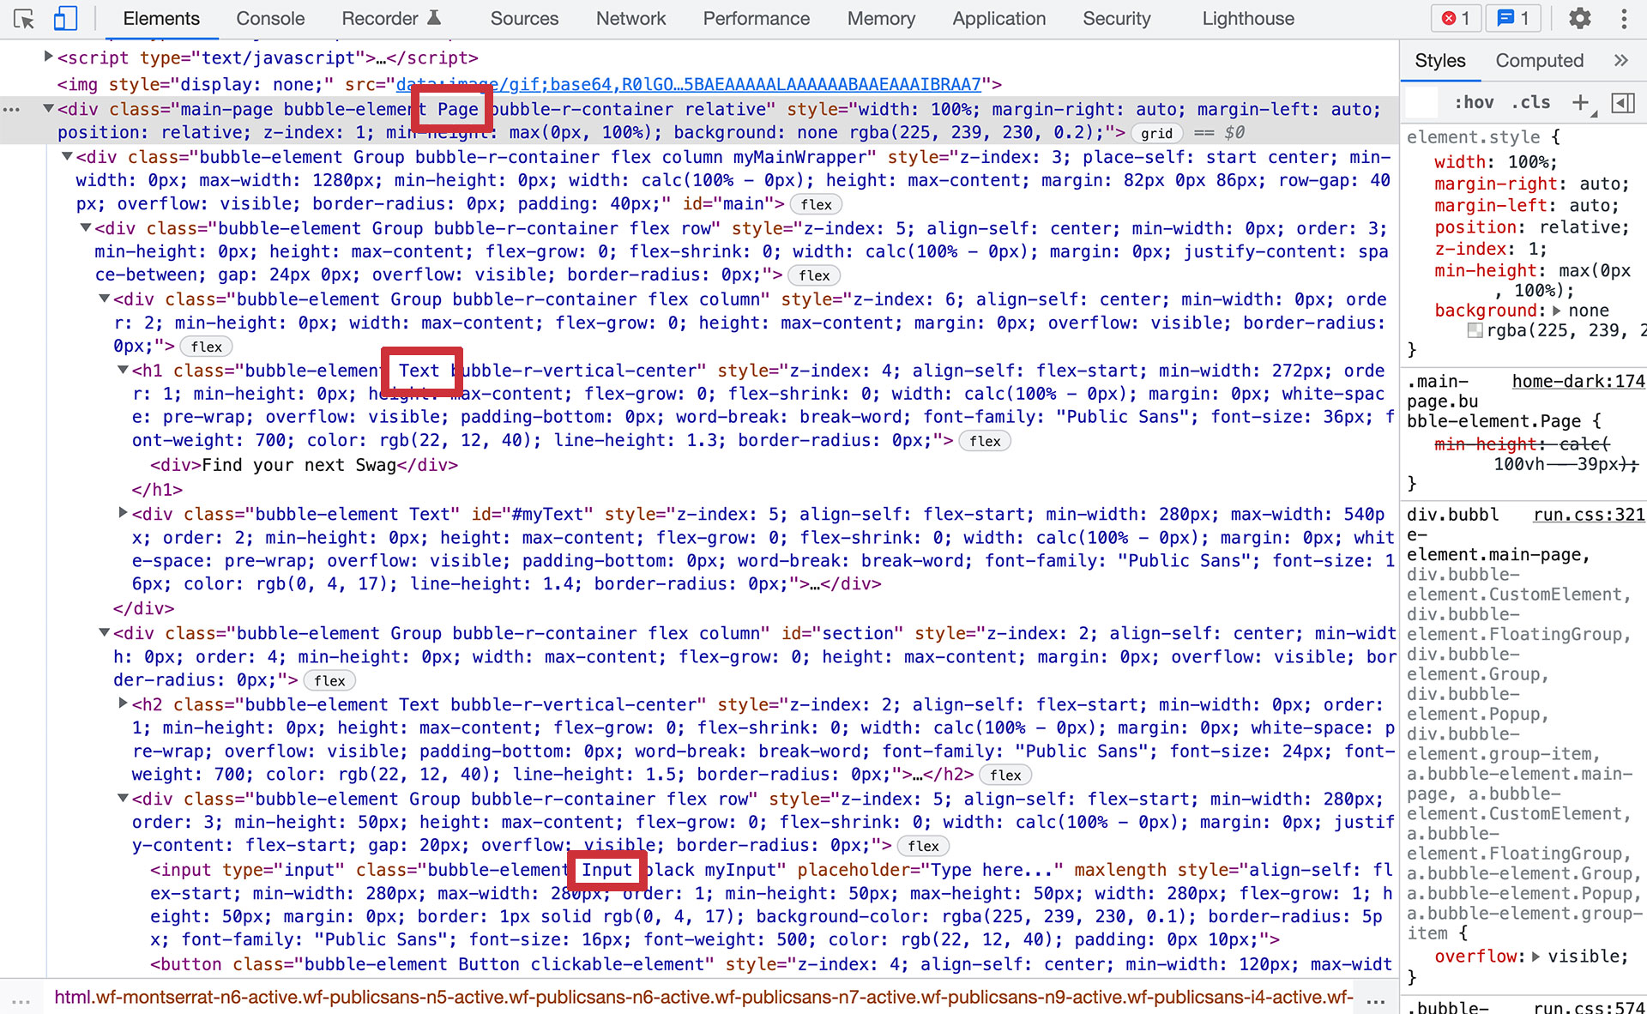Click breadcrumb overflow ellipsis at bottom left
The height and width of the screenshot is (1014, 1647).
tap(21, 1000)
